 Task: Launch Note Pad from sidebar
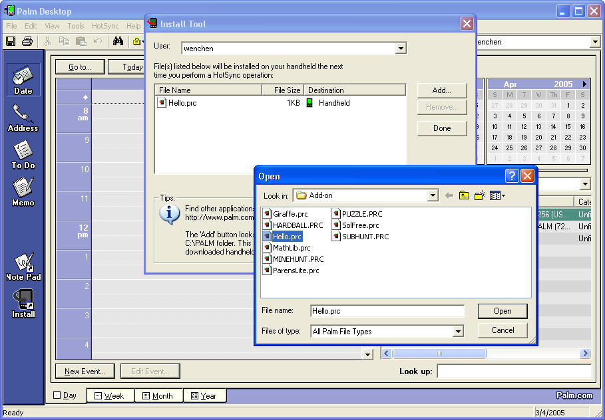23,266
